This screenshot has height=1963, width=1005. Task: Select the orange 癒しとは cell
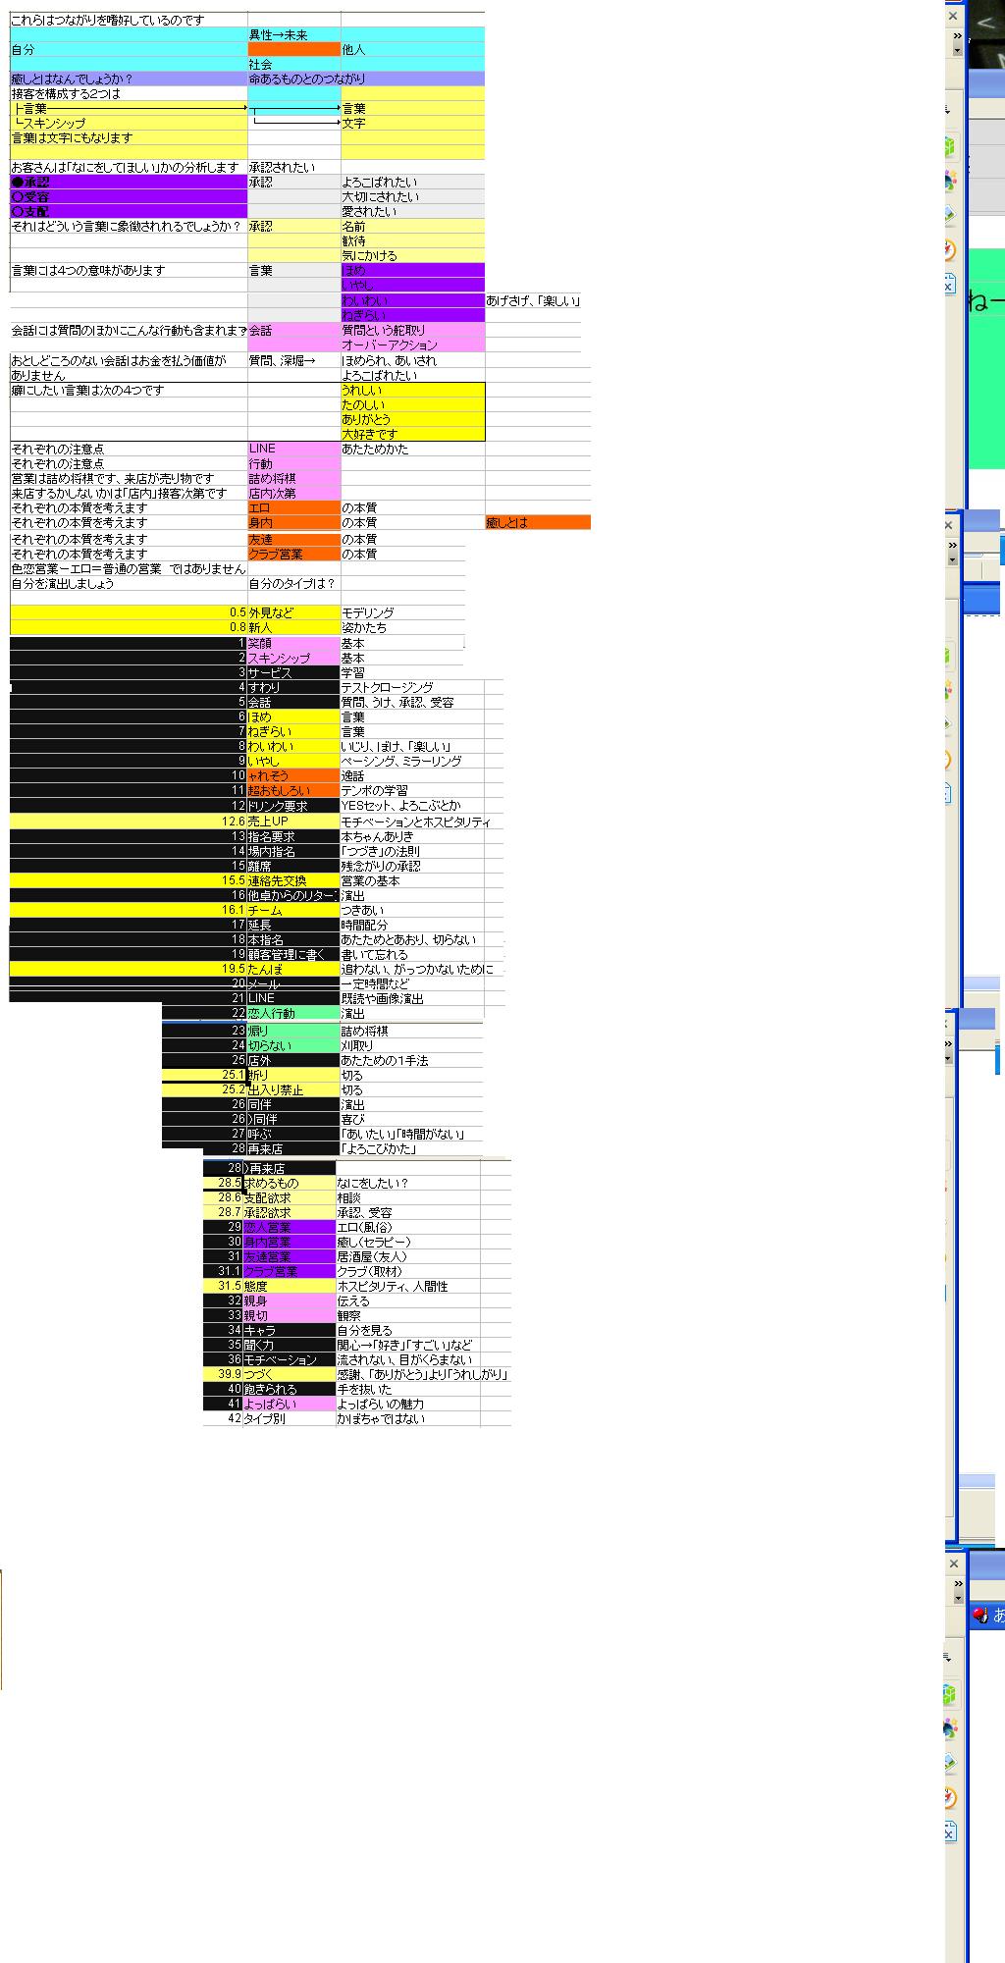coord(538,522)
